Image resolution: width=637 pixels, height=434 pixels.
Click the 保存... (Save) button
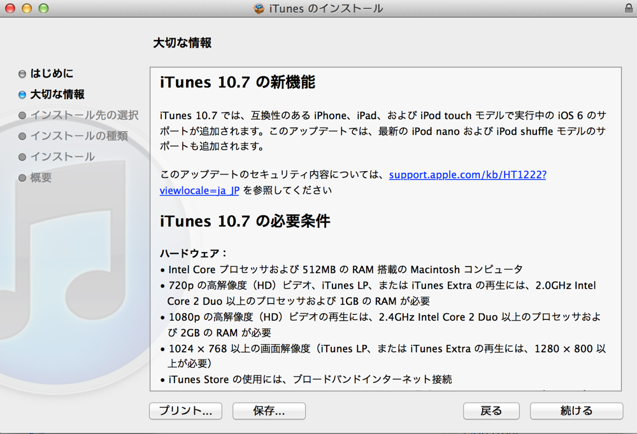coord(269,410)
